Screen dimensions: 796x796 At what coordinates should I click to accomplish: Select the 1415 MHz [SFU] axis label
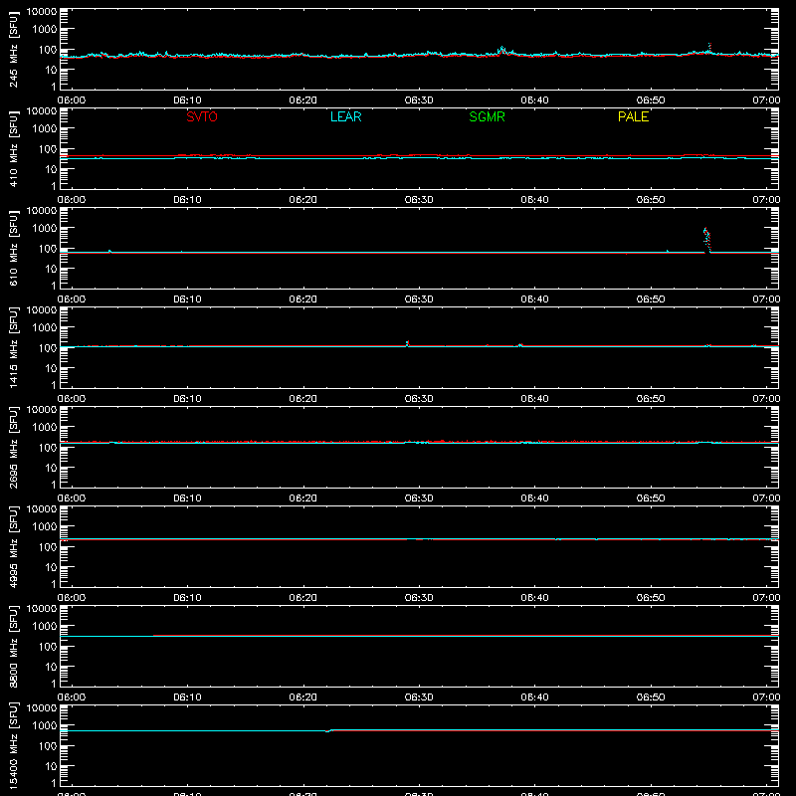(14, 347)
